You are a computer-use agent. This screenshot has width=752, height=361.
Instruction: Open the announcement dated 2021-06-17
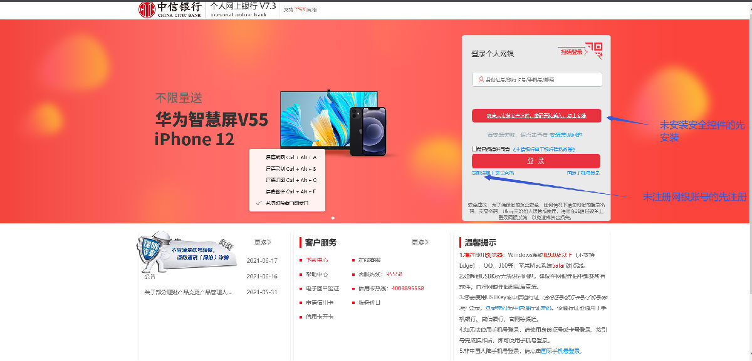[262, 260]
